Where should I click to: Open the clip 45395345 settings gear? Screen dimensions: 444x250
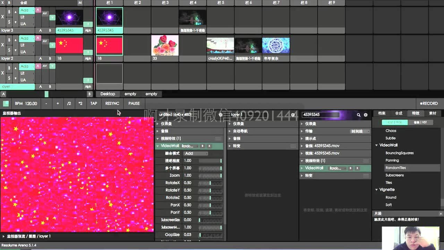(x=365, y=115)
